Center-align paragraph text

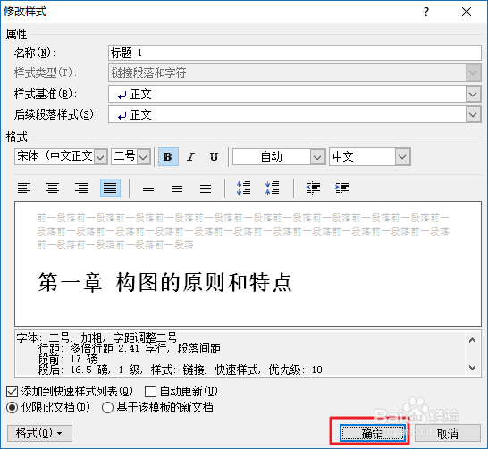53,188
